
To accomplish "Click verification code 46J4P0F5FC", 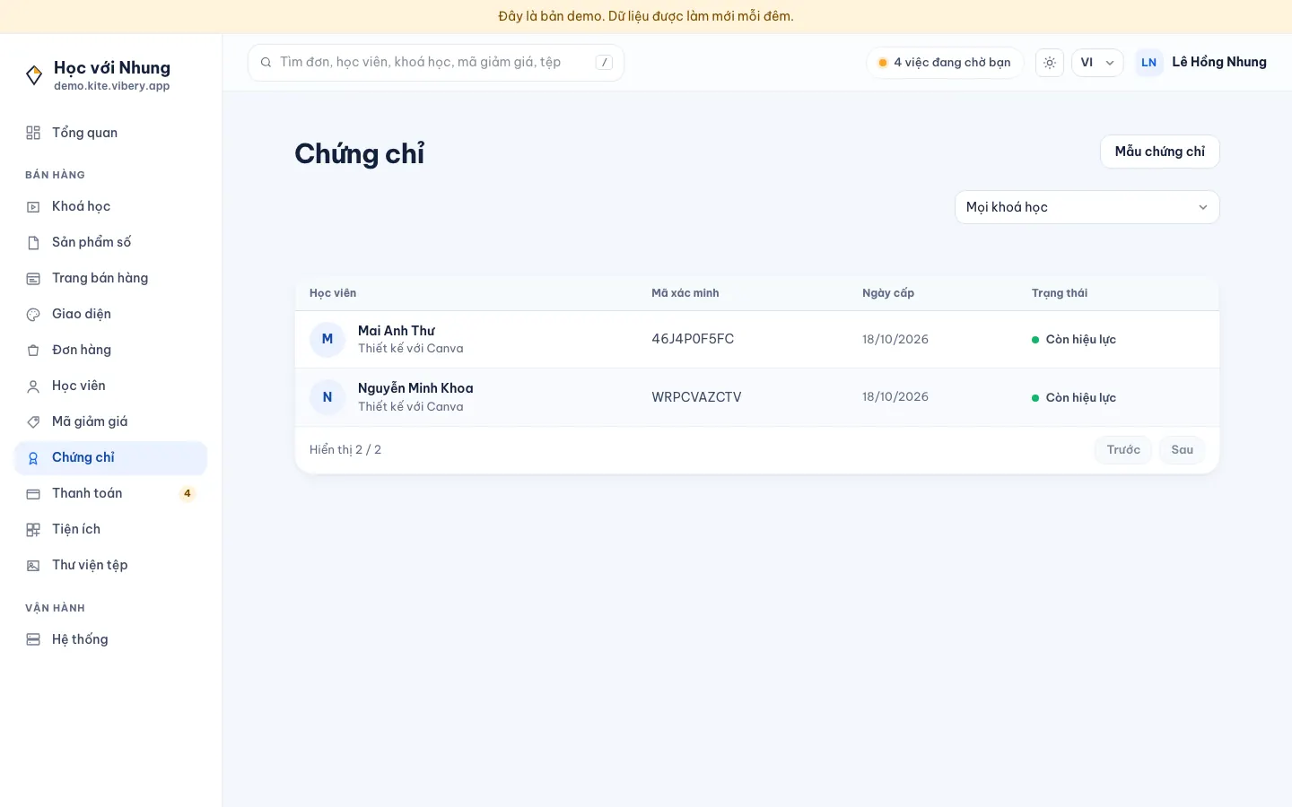I will click(x=693, y=339).
